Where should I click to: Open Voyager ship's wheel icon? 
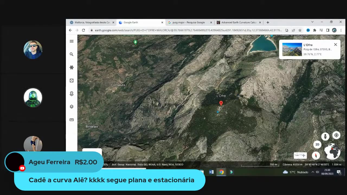(x=72, y=67)
